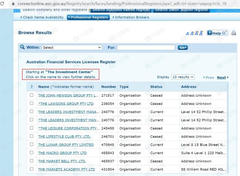Open *THE LAWSONS GROUP PTY LTD link
Screen dimensions: 240x176
[66, 104]
